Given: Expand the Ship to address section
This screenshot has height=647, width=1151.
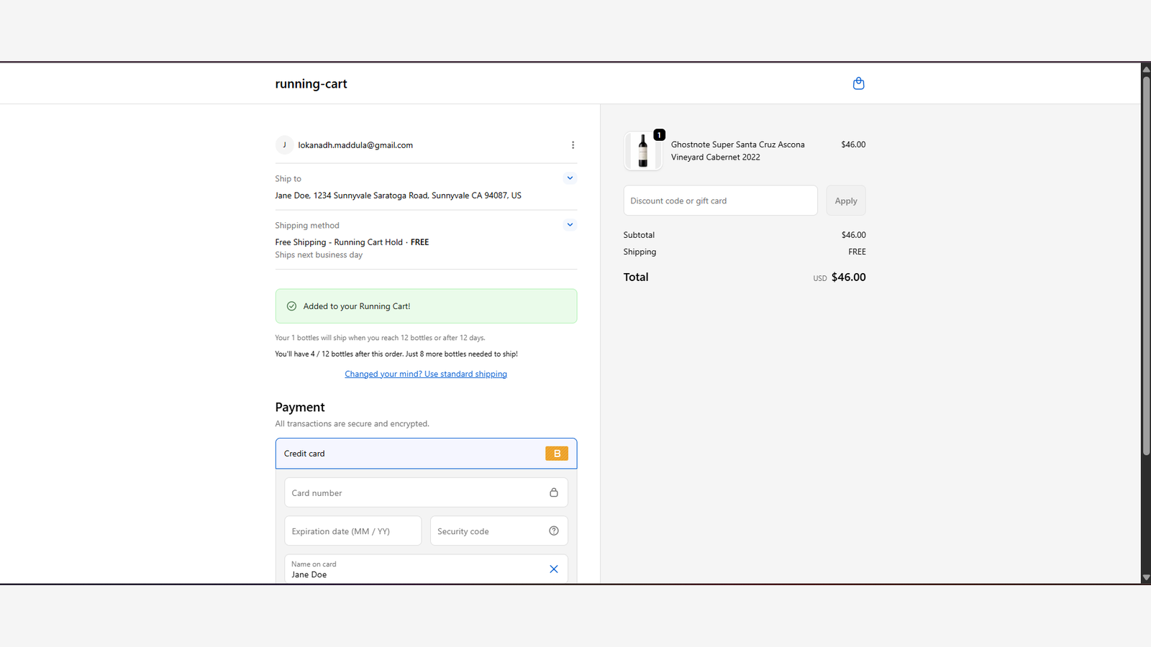Looking at the screenshot, I should (570, 178).
